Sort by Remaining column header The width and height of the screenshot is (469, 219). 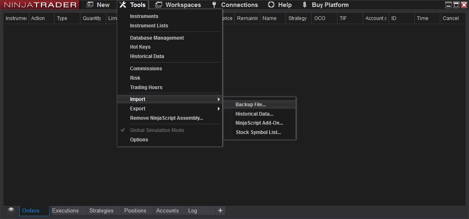[x=247, y=18]
